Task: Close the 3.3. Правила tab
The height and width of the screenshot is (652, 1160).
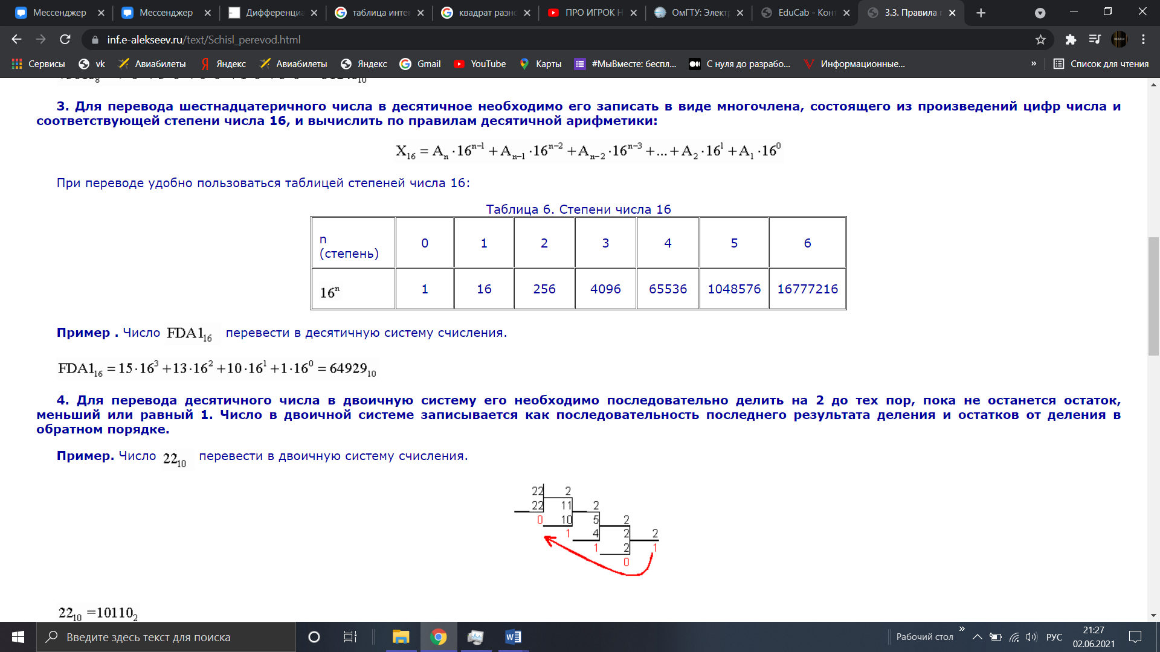Action: [953, 13]
